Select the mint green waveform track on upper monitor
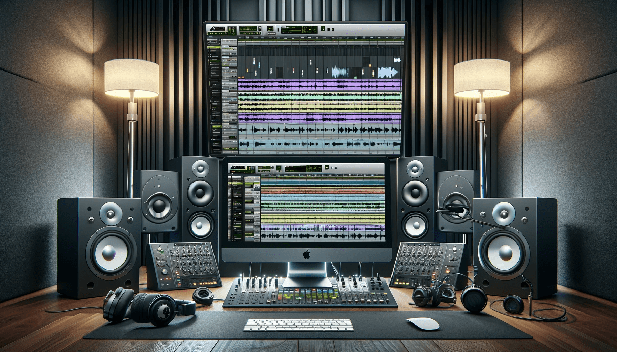Screen dimensions: 617x352 (x=320, y=97)
